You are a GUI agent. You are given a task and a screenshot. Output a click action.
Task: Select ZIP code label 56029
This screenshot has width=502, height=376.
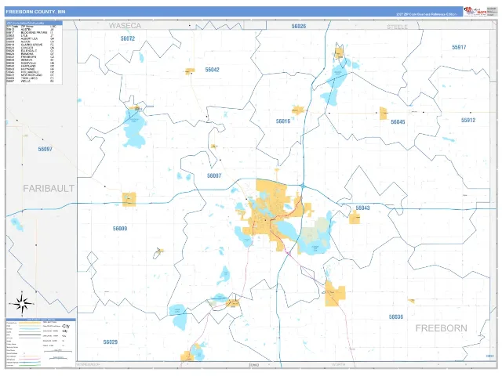[110, 342]
